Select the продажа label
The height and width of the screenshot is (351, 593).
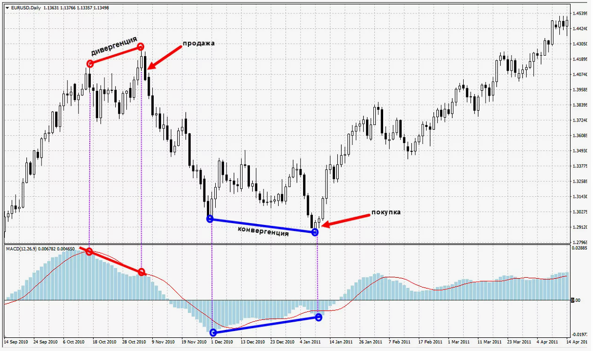[199, 43]
